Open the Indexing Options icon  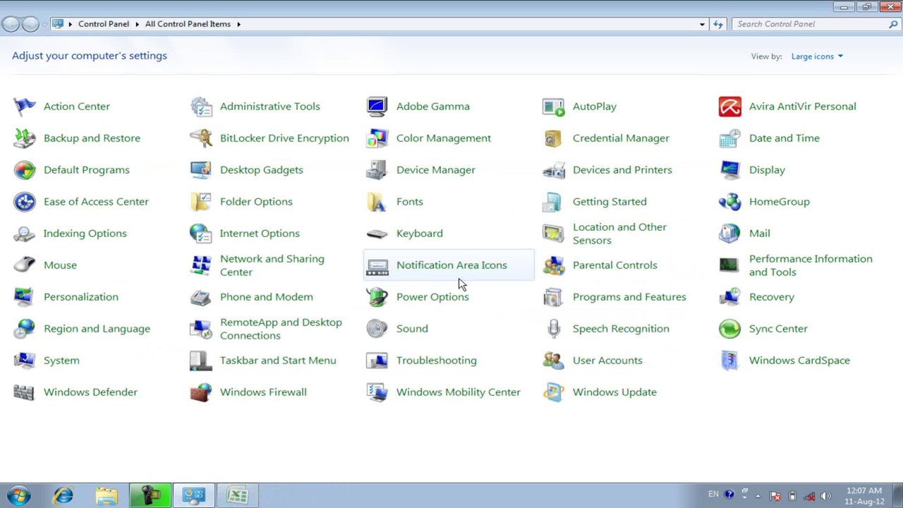25,234
